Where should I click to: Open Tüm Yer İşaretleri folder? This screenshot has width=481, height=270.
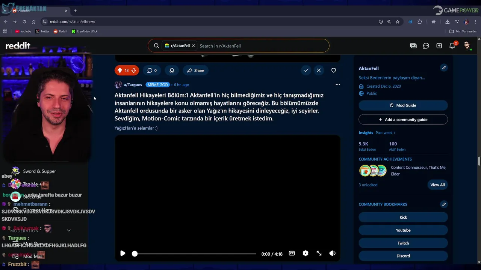(463, 31)
